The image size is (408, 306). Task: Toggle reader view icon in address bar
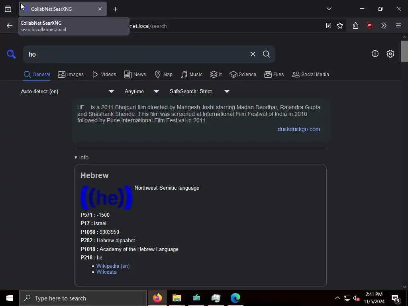(x=329, y=25)
